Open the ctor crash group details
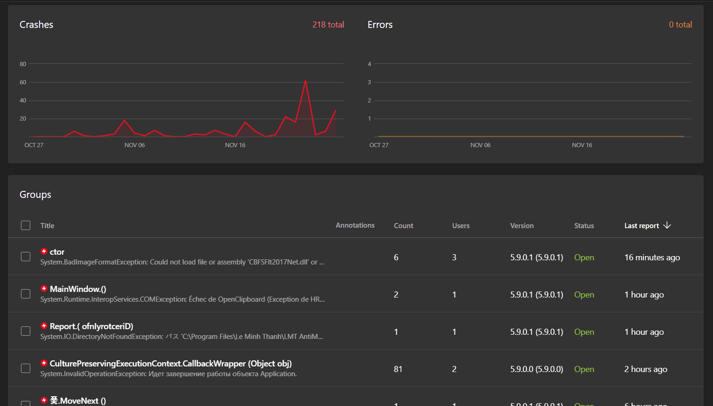Viewport: 713px width, 406px height. 57,252
